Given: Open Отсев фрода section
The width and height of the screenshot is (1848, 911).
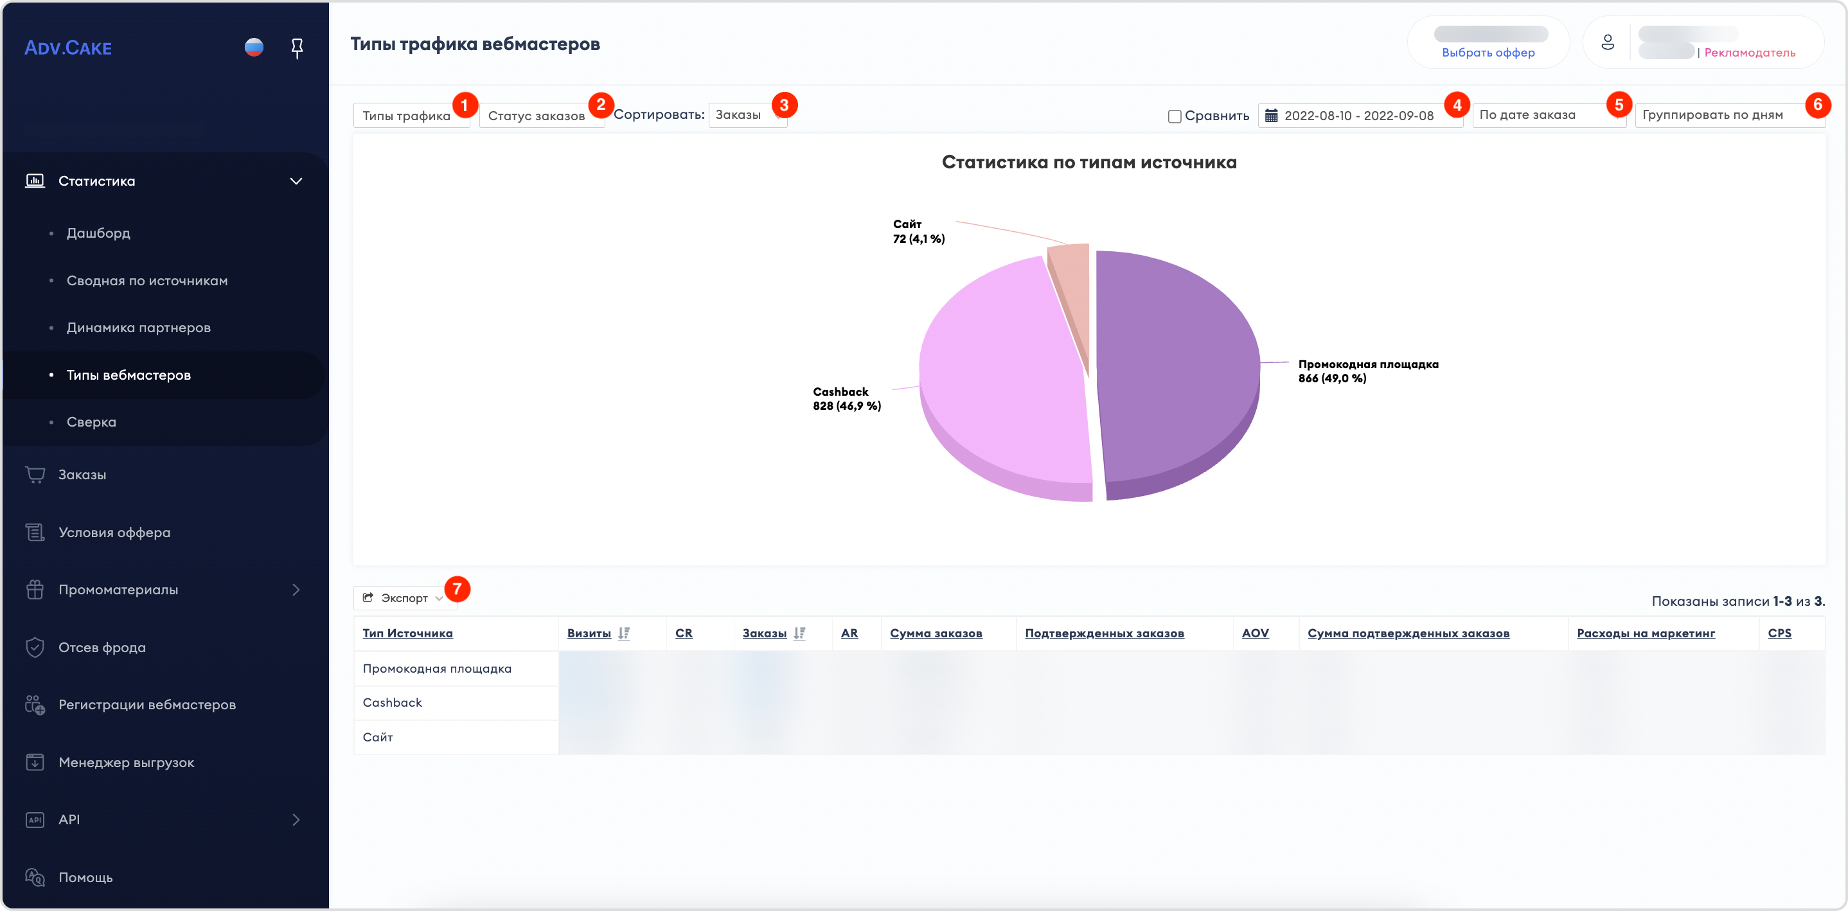Looking at the screenshot, I should point(102,647).
